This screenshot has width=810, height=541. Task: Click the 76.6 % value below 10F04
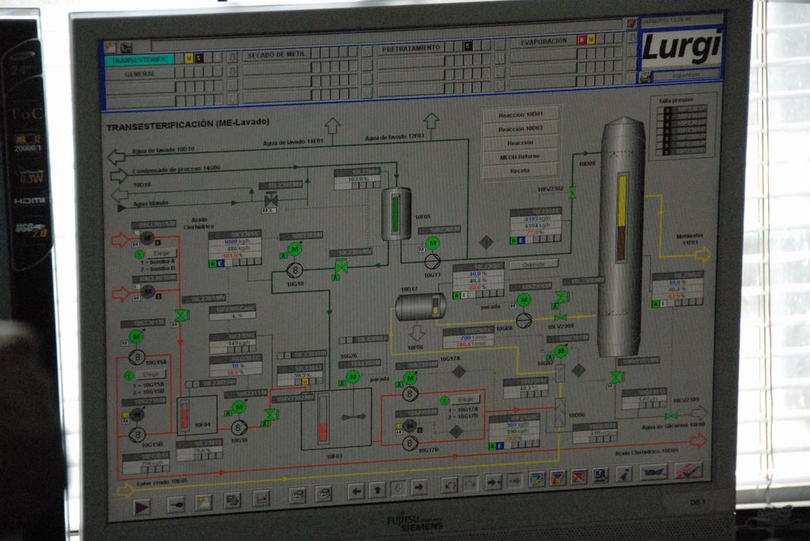(x=201, y=449)
